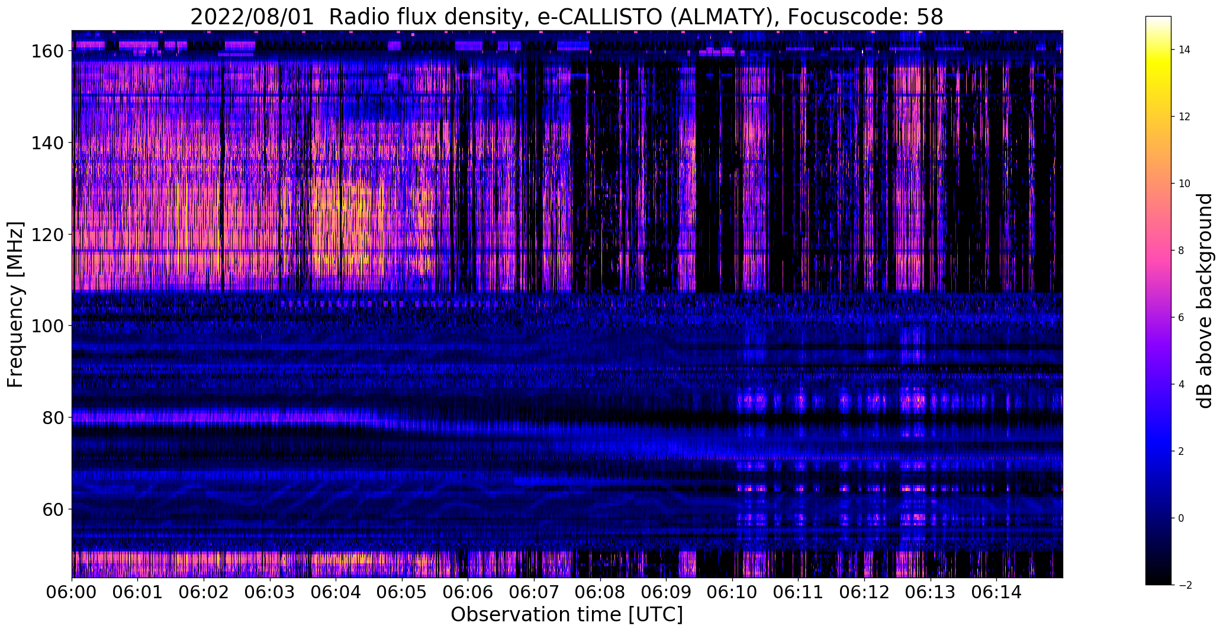
Task: Click the 100 frequency tick label
Action: 47,326
